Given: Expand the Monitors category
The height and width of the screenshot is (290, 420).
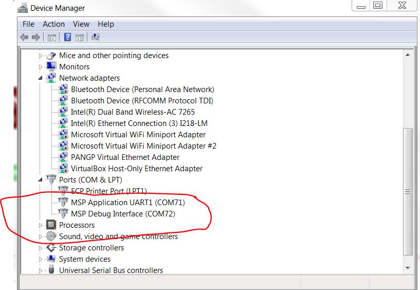Looking at the screenshot, I should pos(41,67).
